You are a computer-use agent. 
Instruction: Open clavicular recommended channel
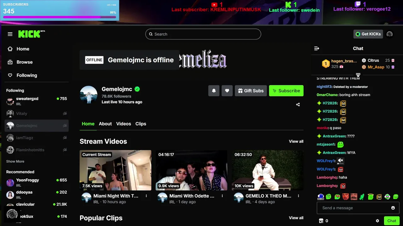point(37,207)
